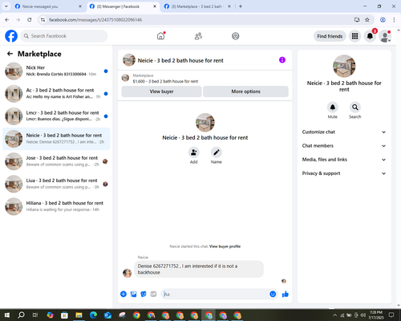
Task: Open the Liua - 3 bed 2 bath conversation
Action: (x=56, y=184)
